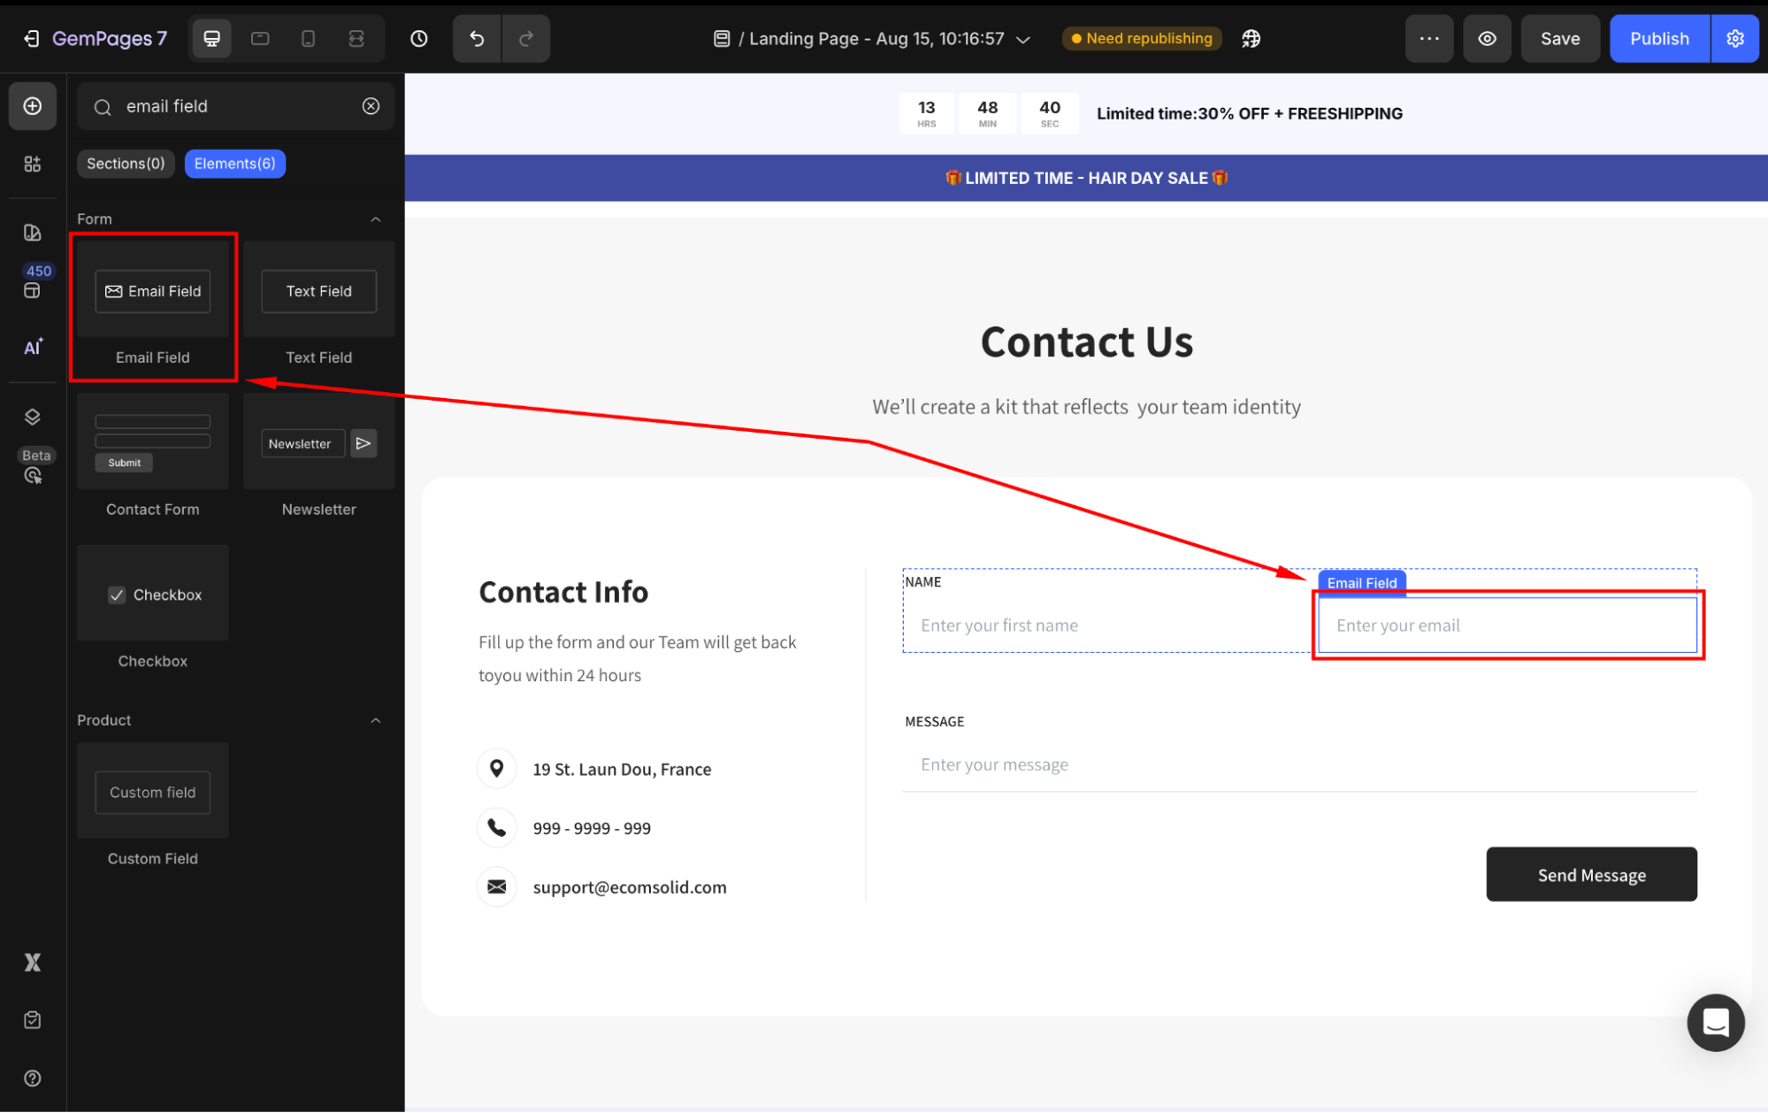Image resolution: width=1768 pixels, height=1113 pixels.
Task: Open the chat support bubble
Action: [1715, 1023]
